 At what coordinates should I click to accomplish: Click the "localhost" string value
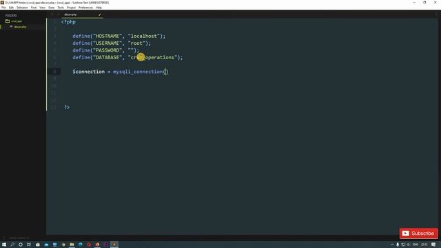pos(144,36)
